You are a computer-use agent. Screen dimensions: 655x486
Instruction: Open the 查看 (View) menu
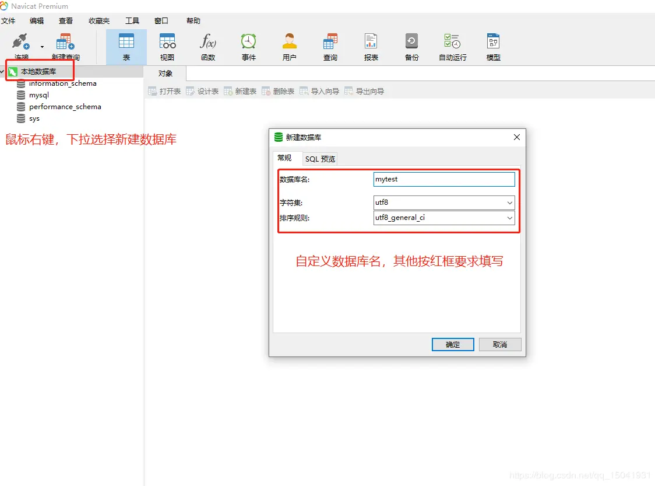(66, 21)
